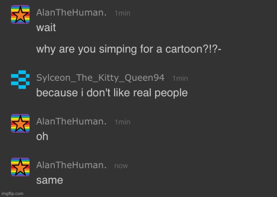The image size is (277, 197).
Task: Click the 1min timestamp on the 'wait' comment
Action: pyautogui.click(x=122, y=13)
